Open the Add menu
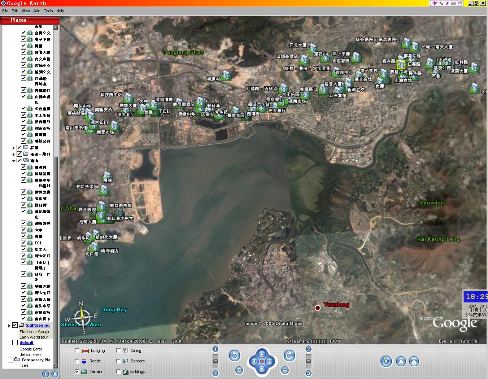The height and width of the screenshot is (379, 488). click(37, 11)
